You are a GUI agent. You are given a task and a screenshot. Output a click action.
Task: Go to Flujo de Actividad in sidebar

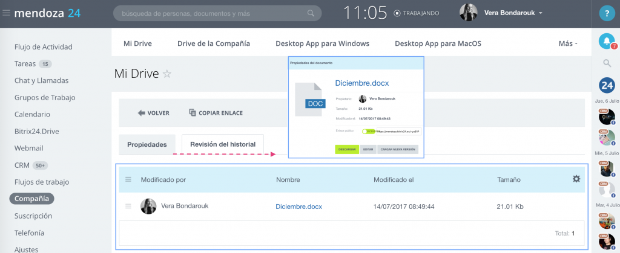click(x=44, y=47)
